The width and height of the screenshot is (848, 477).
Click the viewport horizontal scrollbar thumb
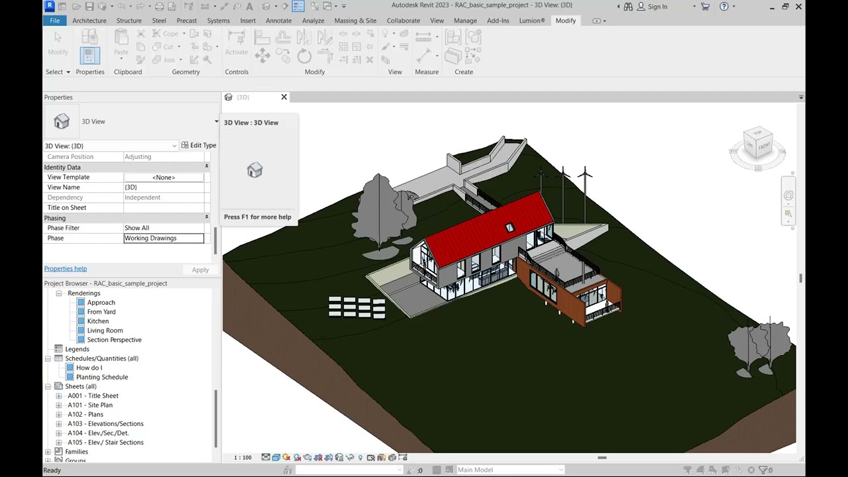tap(602, 457)
